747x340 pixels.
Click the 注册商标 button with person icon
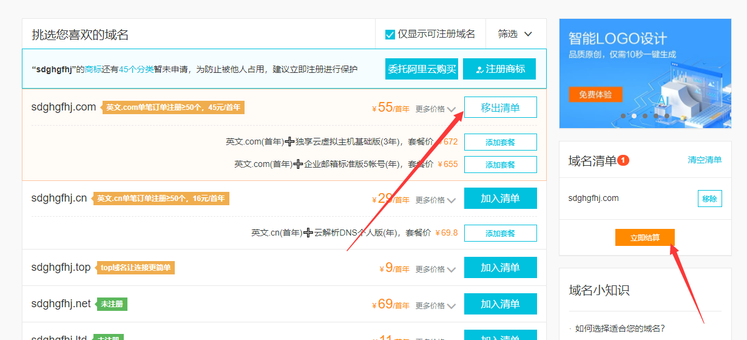point(499,69)
